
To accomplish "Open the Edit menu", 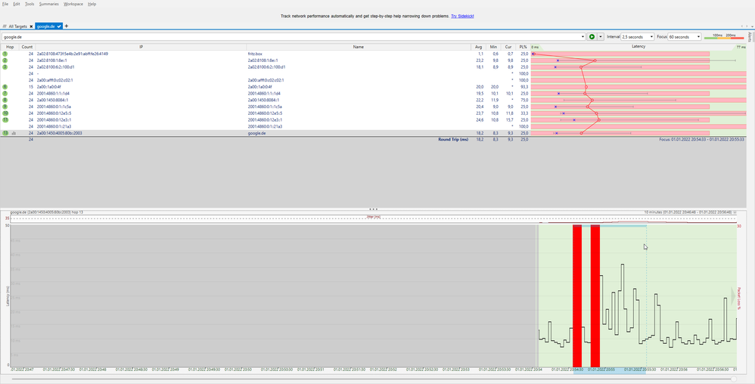I will coord(17,4).
